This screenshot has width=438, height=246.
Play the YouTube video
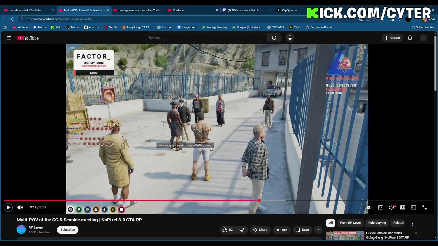pyautogui.click(x=8, y=207)
